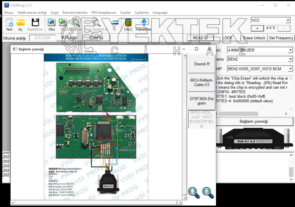
Task: Open a file with the Aç folder icon
Action: [x=21, y=22]
